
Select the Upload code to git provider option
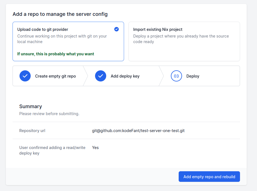click(x=43, y=29)
